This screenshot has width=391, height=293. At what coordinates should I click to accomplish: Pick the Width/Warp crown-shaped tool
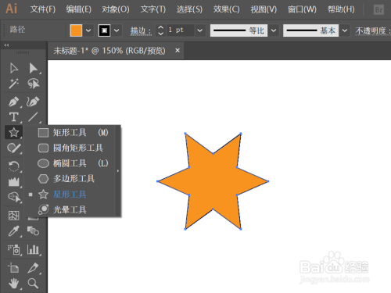[13, 182]
